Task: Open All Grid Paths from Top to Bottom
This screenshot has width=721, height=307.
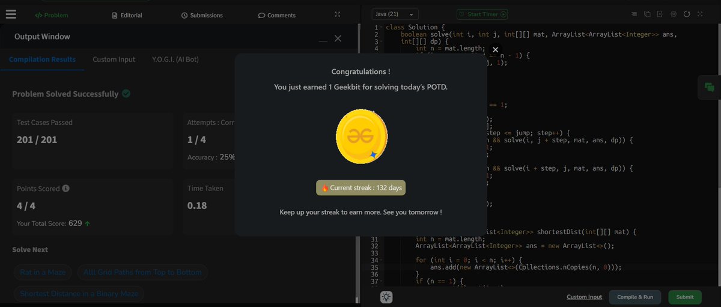Action: point(142,272)
